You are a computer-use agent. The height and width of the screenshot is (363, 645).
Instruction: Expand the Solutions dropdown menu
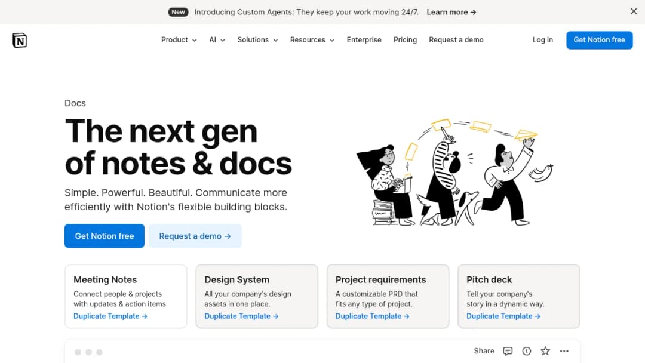(257, 40)
